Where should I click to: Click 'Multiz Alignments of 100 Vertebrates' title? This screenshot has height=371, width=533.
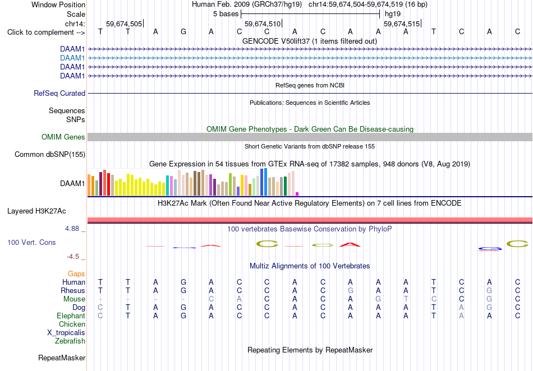click(310, 266)
